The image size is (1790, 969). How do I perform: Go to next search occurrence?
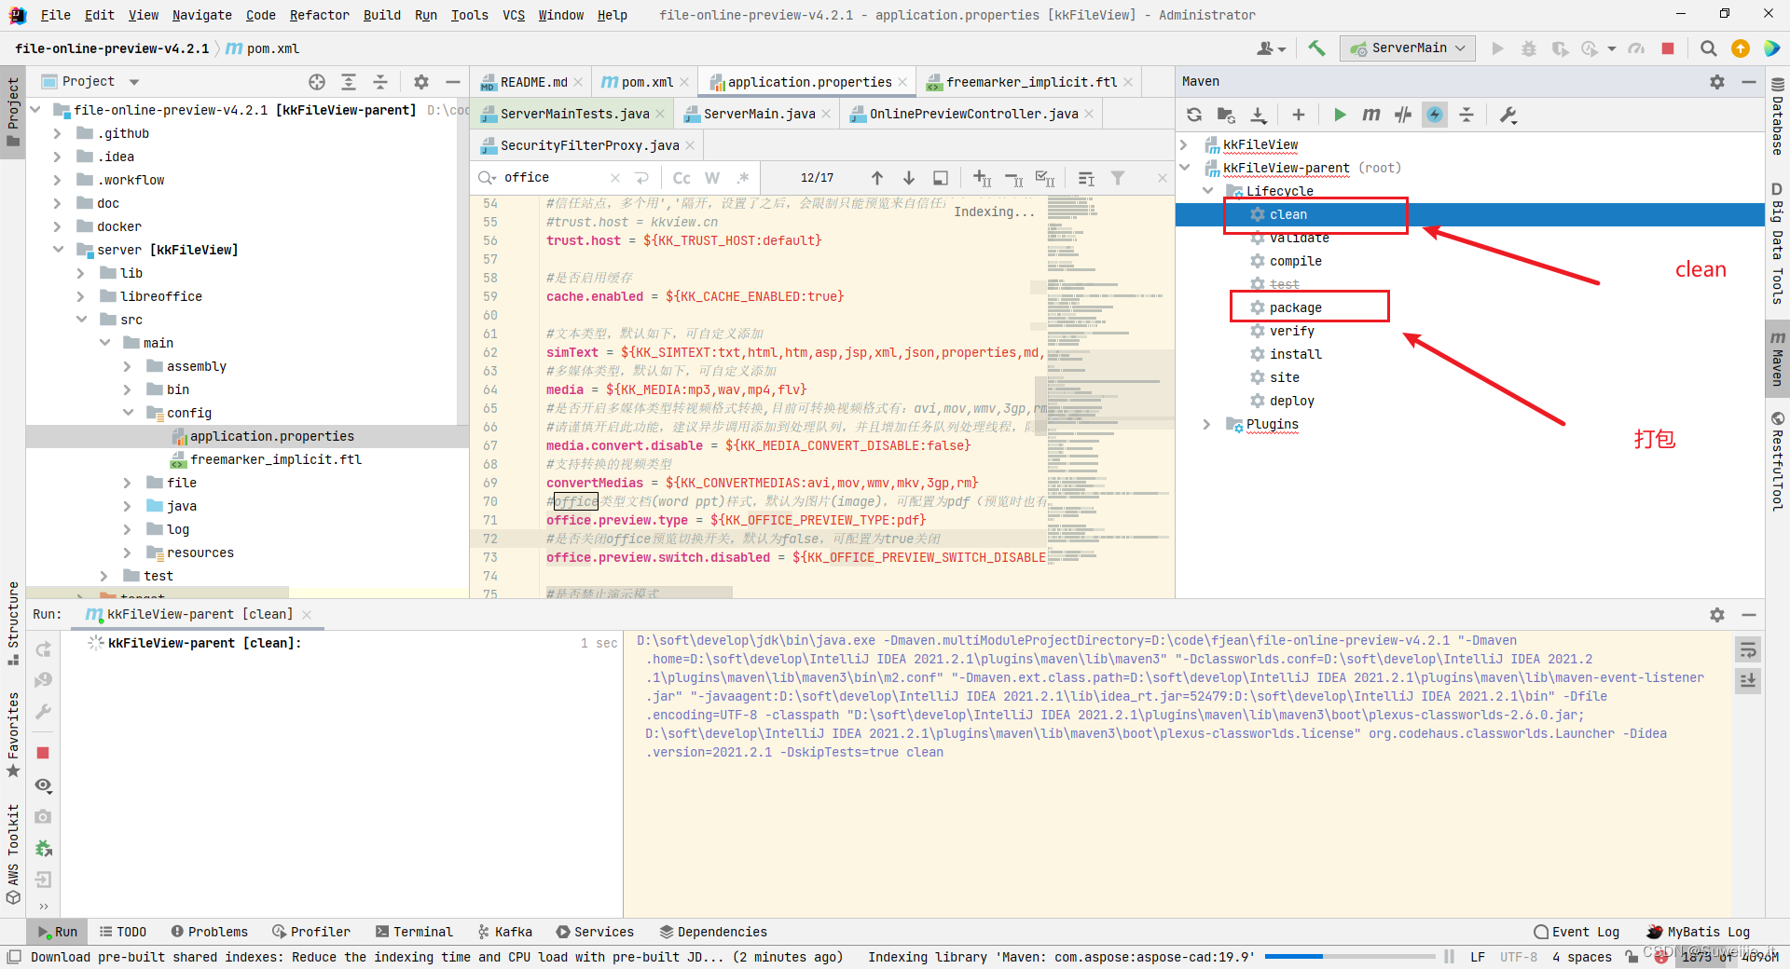coord(909,178)
